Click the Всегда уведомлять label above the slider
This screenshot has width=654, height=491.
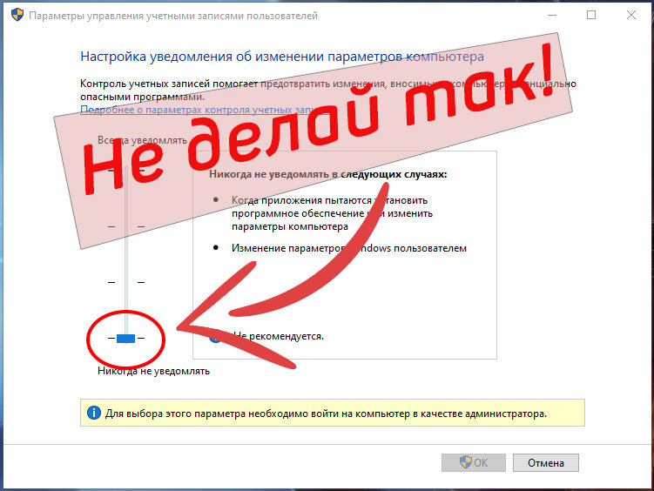(142, 140)
